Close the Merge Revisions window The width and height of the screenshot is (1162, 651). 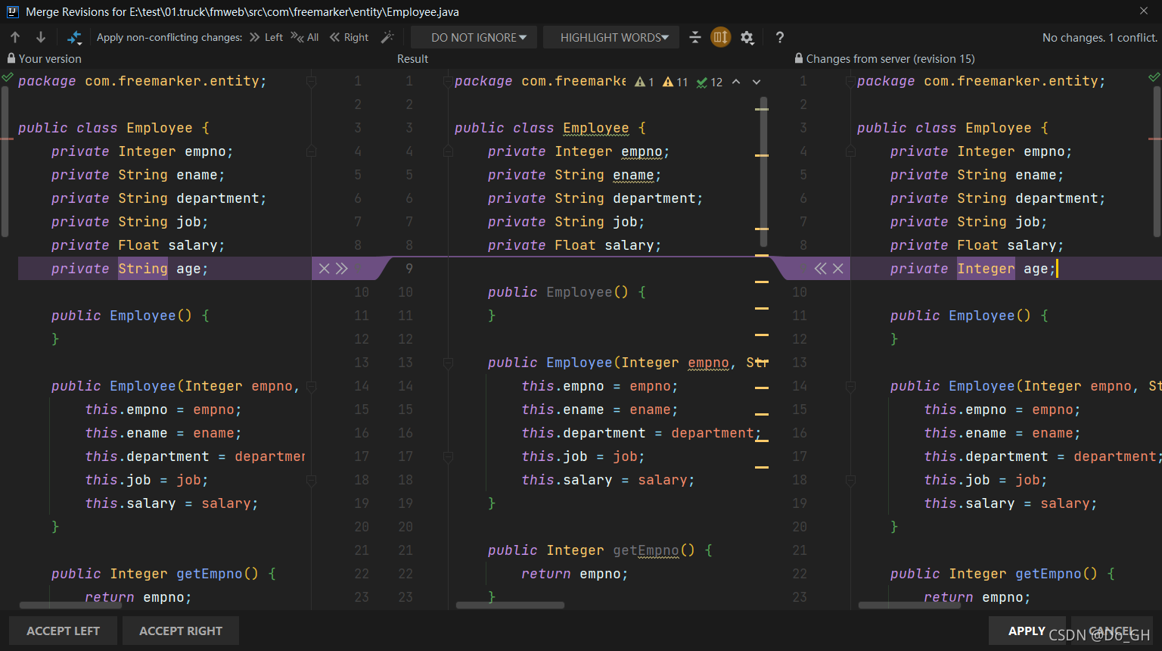click(1144, 11)
